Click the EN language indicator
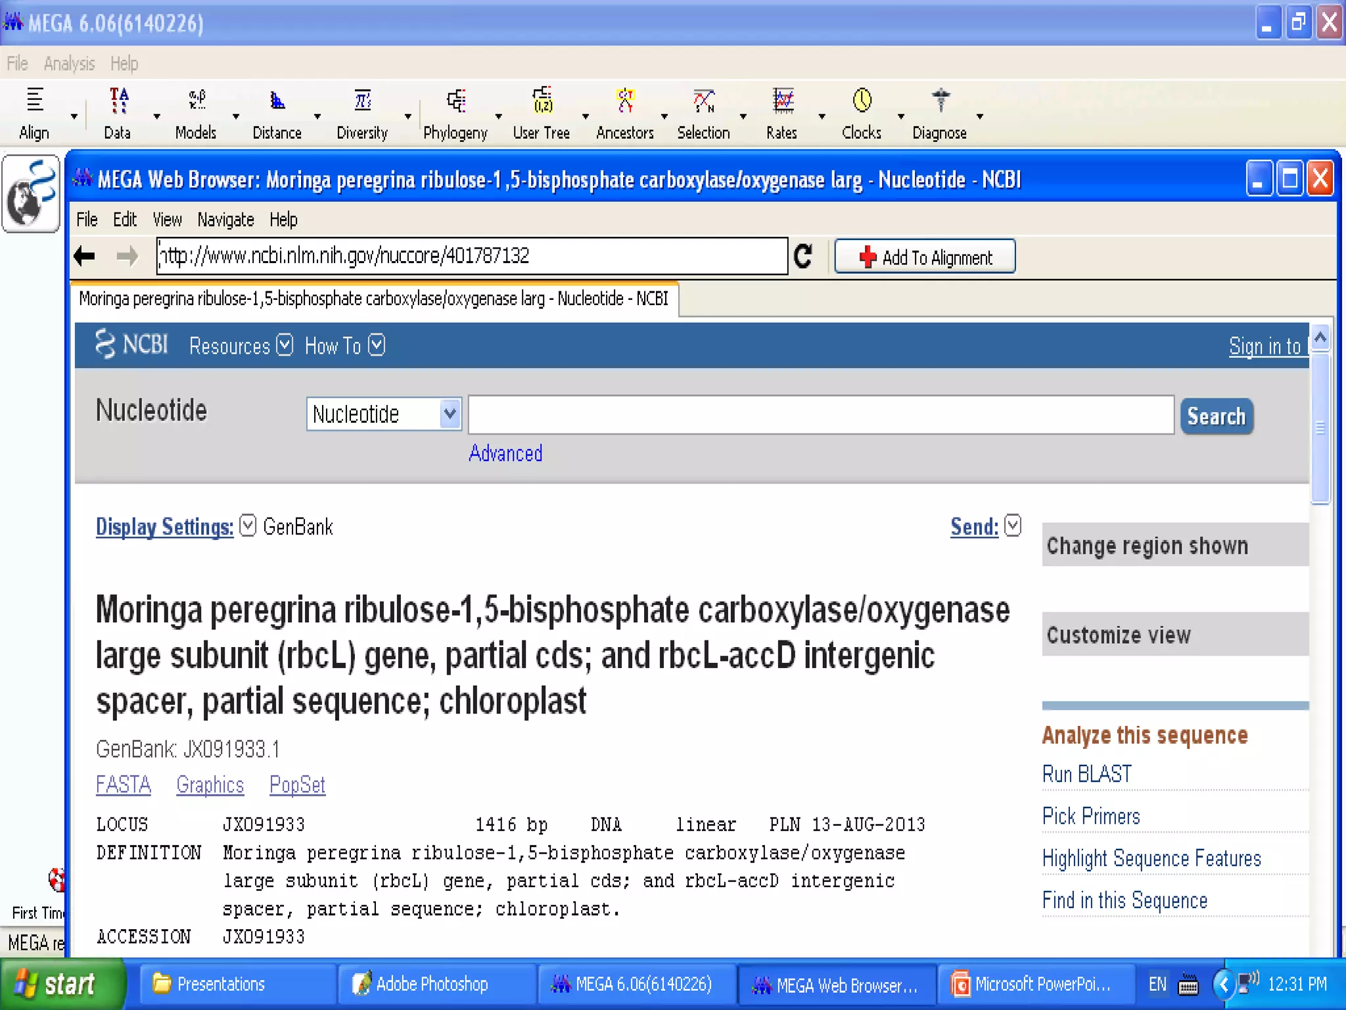The image size is (1346, 1010). pos(1157,984)
